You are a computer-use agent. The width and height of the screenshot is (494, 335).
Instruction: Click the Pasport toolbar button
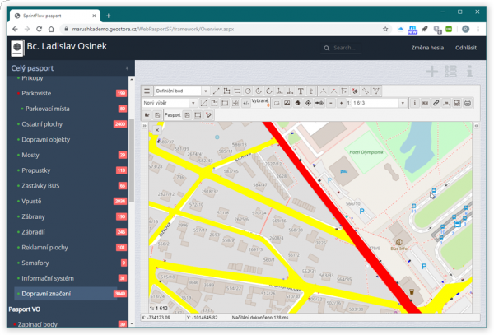pyautogui.click(x=173, y=115)
